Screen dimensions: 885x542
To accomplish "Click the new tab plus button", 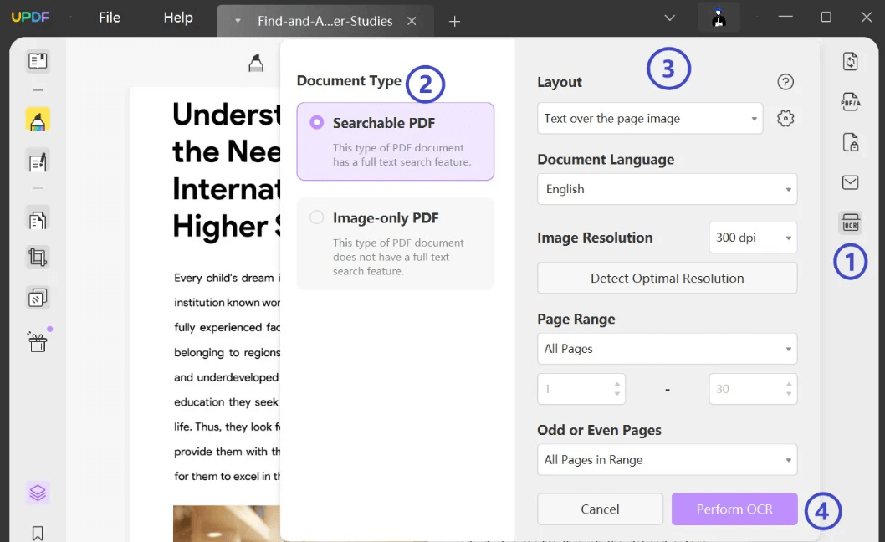I will (x=455, y=22).
